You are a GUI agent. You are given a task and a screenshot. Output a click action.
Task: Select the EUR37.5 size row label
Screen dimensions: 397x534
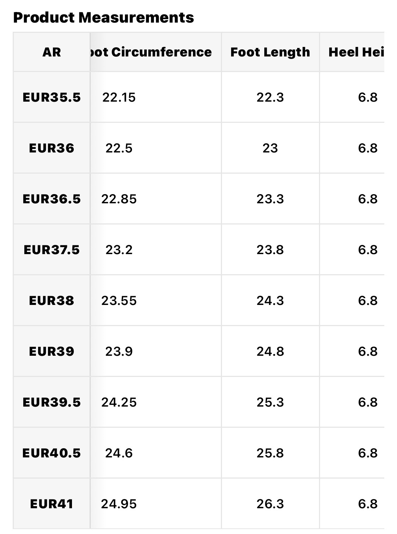(52, 250)
